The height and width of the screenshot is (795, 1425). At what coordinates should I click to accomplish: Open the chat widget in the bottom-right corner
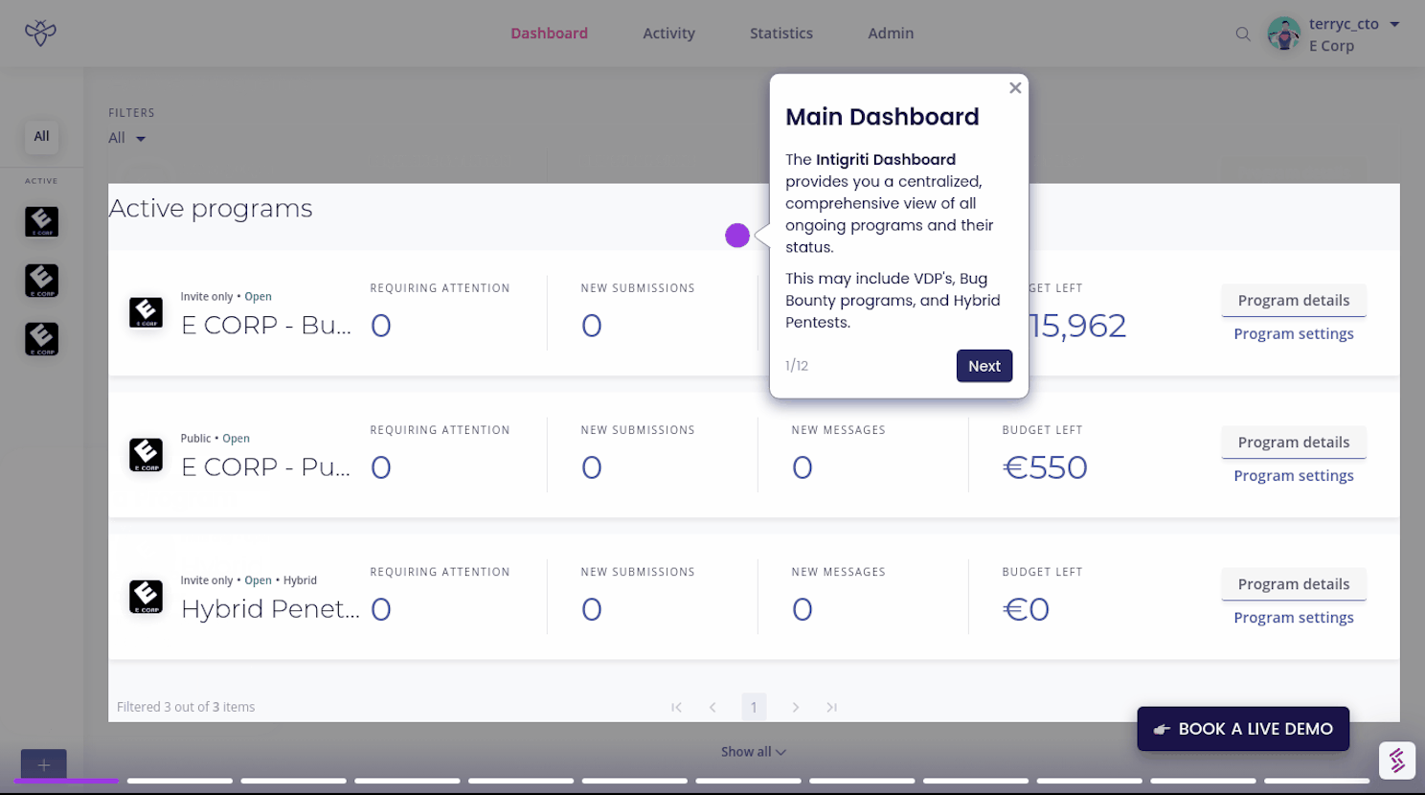tap(1396, 760)
